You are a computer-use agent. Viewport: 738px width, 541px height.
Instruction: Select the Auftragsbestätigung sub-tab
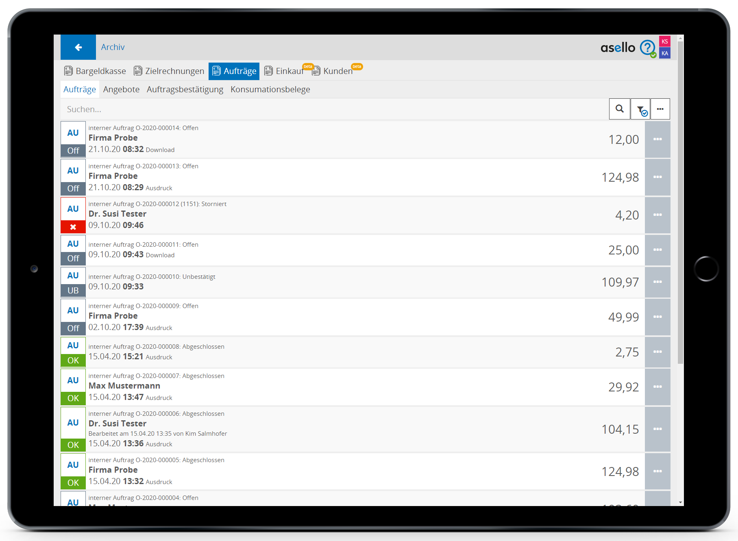point(185,89)
